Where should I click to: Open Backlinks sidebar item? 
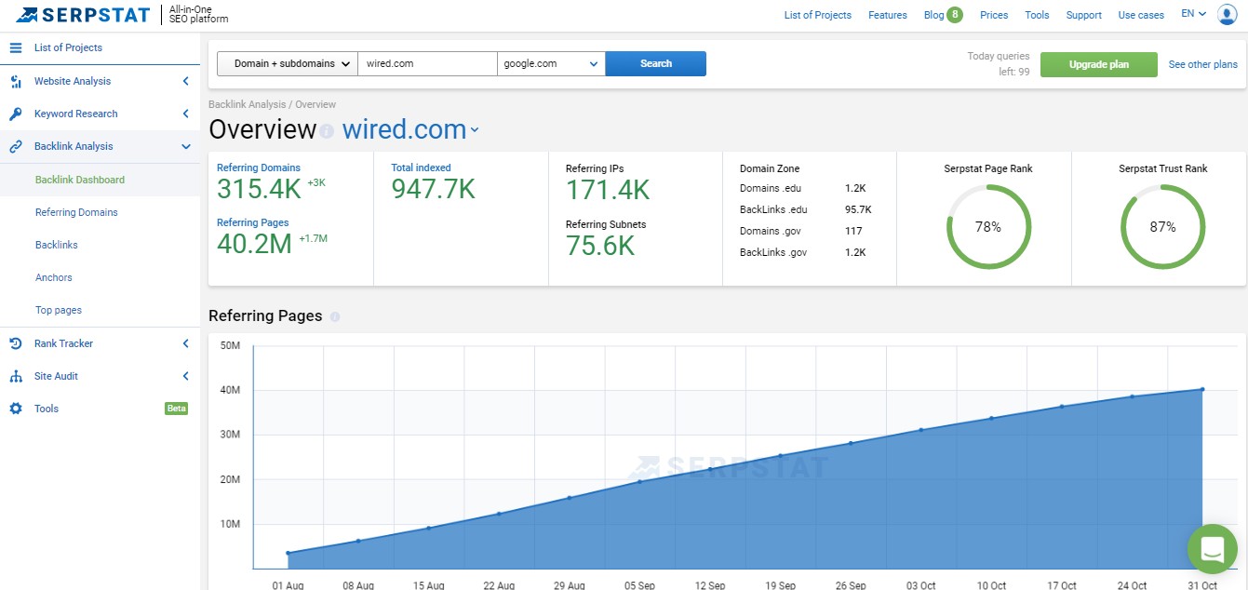57,245
